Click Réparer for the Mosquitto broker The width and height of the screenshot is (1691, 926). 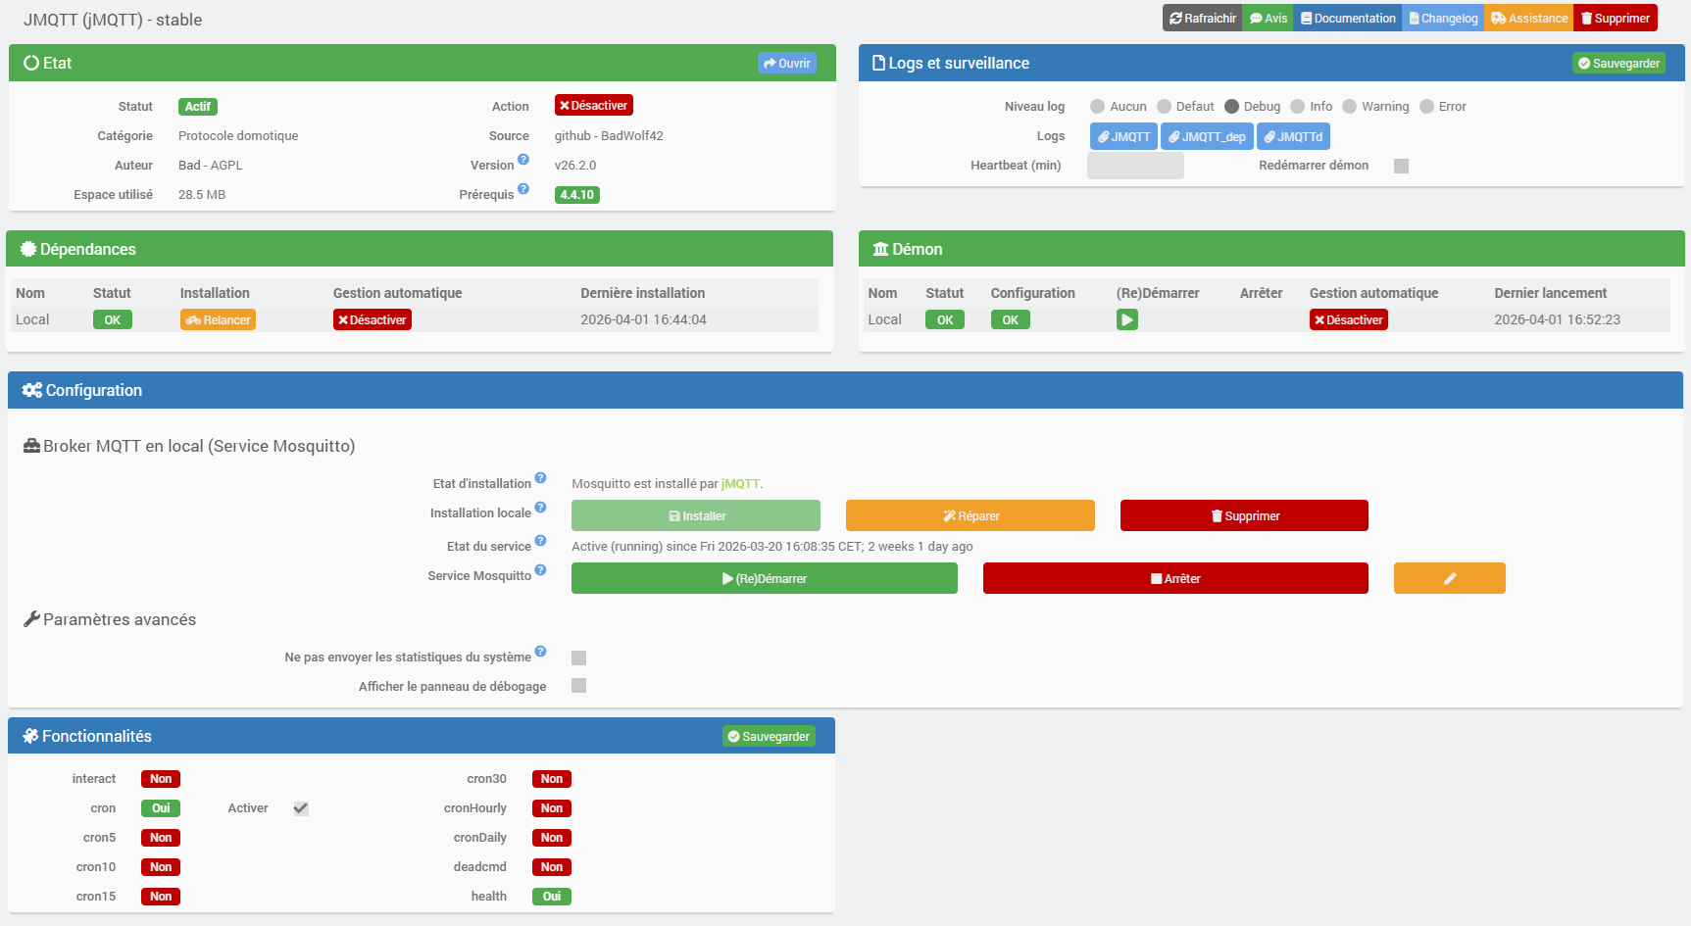pyautogui.click(x=970, y=514)
